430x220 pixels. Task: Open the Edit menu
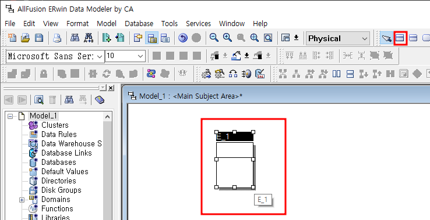29,23
